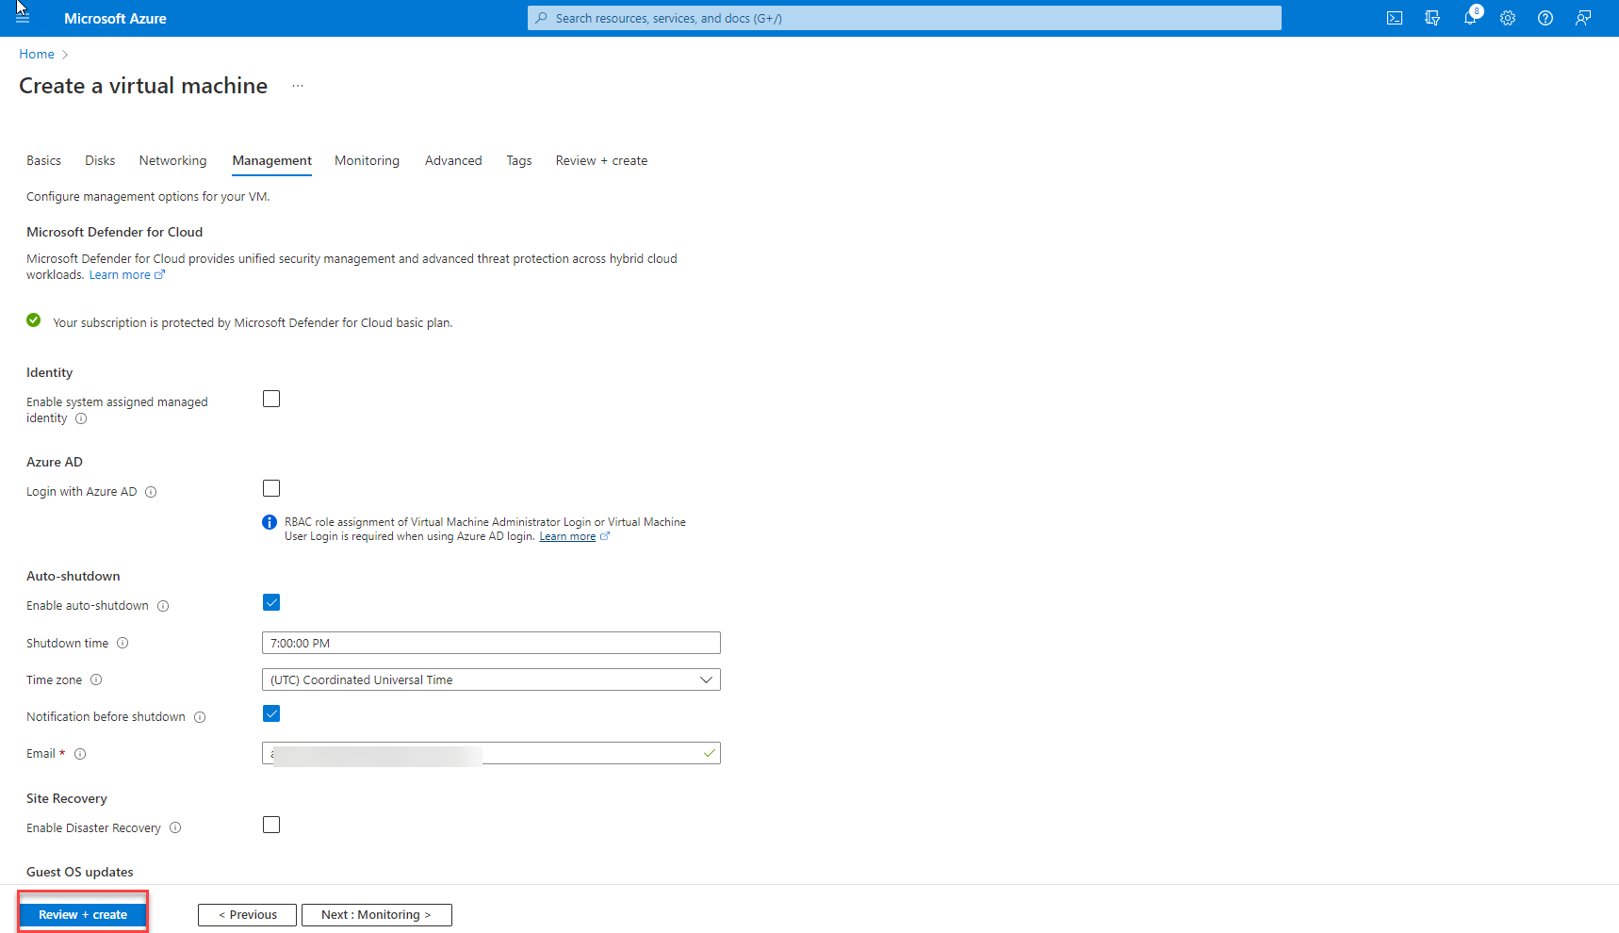Uncheck Notification before shutdown
This screenshot has width=1619, height=933.
click(271, 713)
